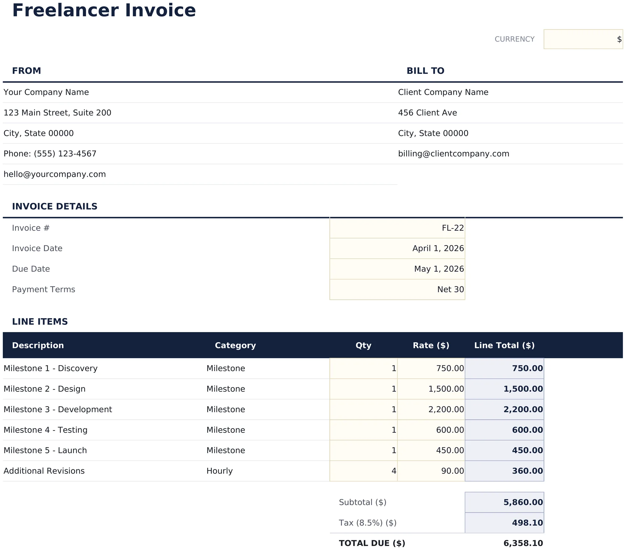Select the 450.00 line total cell
This screenshot has width=626, height=550.
tap(504, 450)
